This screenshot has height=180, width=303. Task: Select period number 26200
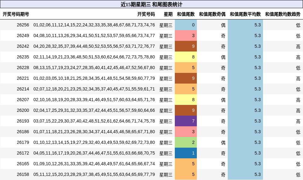[x=23, y=111]
